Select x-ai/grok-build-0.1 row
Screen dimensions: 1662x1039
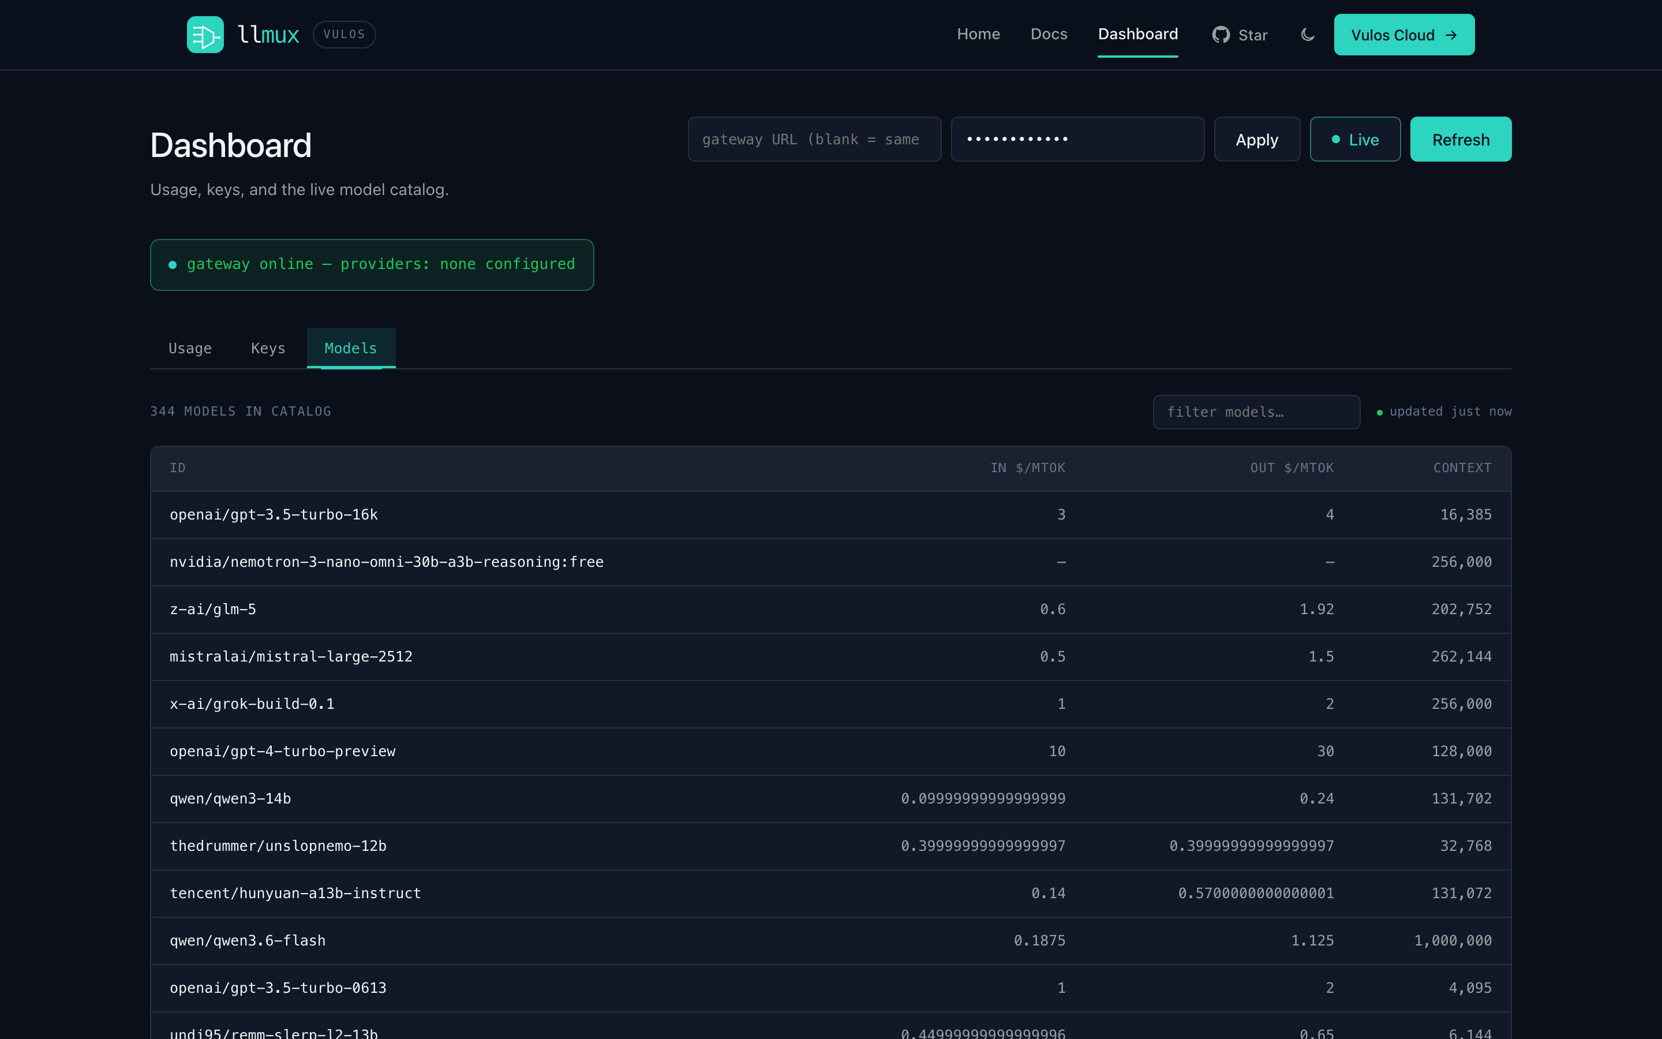831,704
